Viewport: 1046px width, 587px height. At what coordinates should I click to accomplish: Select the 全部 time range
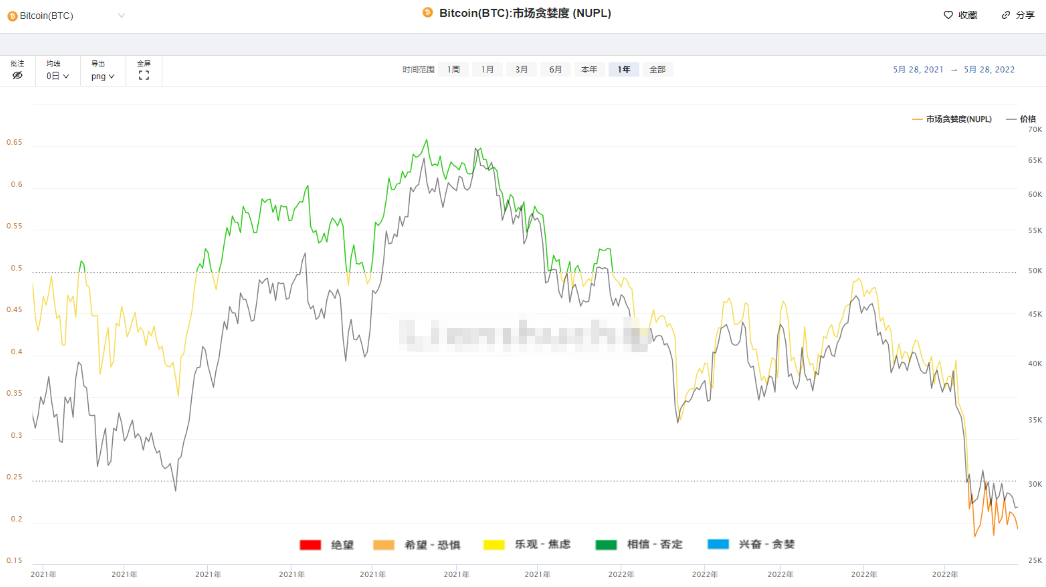(657, 70)
